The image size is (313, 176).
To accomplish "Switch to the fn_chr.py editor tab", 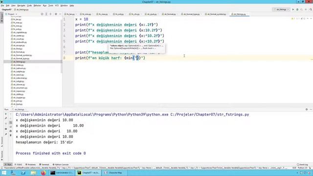I will [x=135, y=14].
